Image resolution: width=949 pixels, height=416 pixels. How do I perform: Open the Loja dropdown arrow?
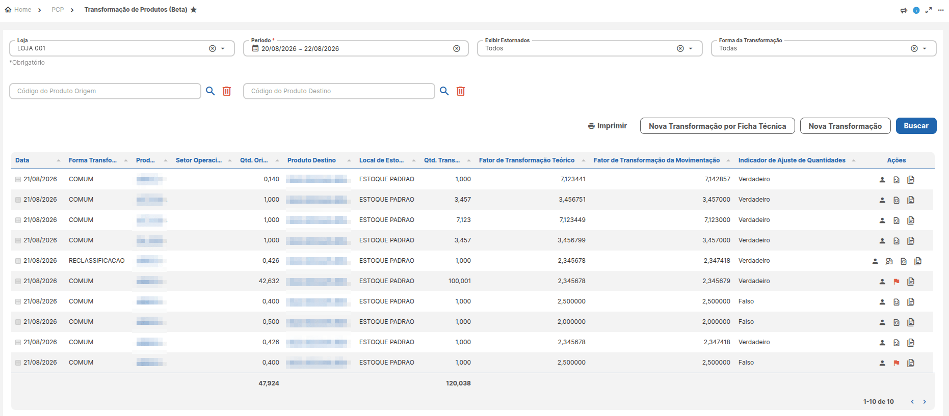click(223, 49)
